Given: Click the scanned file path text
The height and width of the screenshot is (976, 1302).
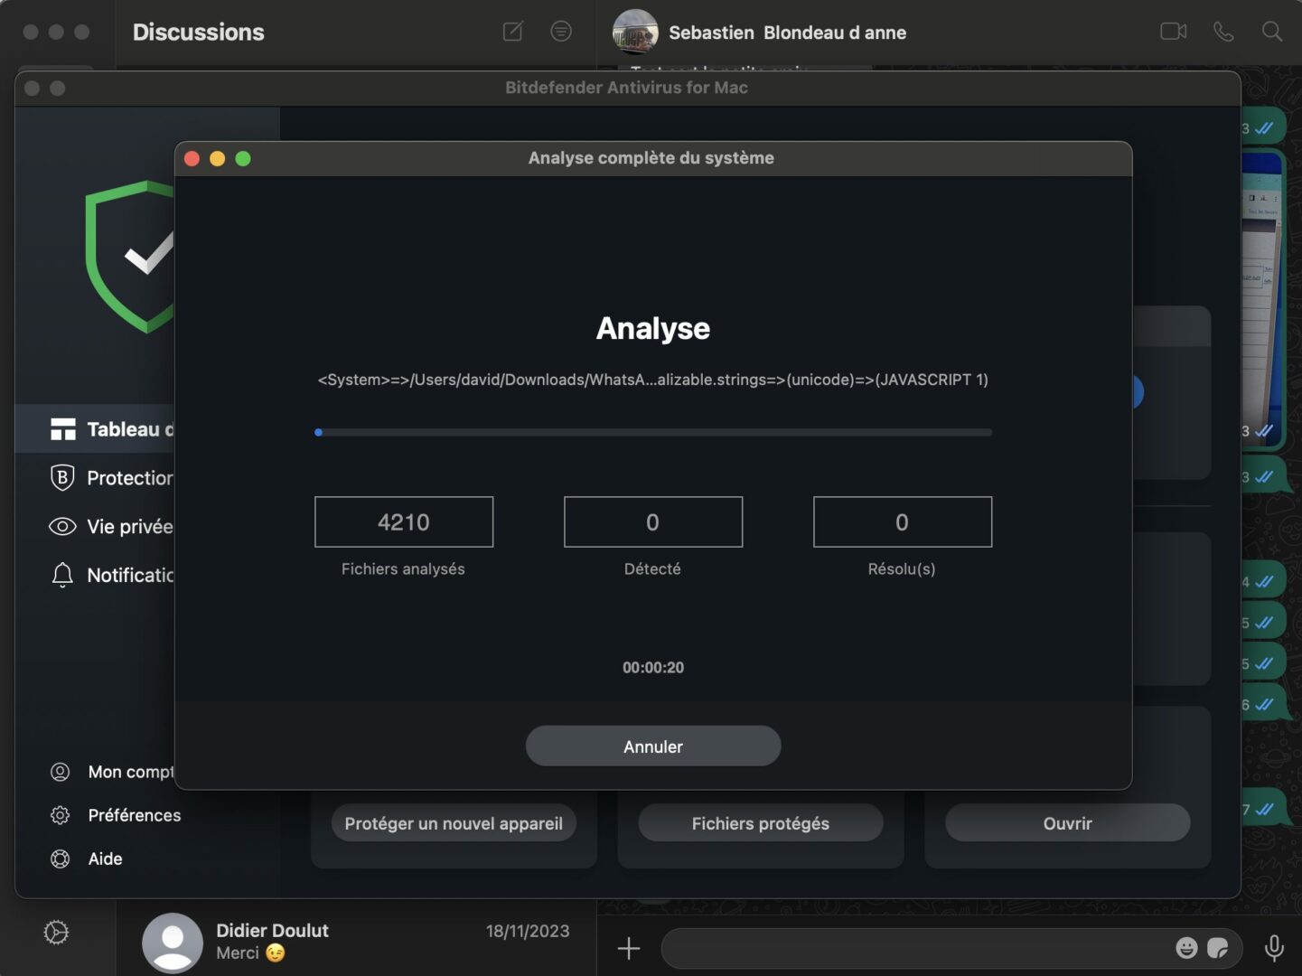Looking at the screenshot, I should point(653,380).
